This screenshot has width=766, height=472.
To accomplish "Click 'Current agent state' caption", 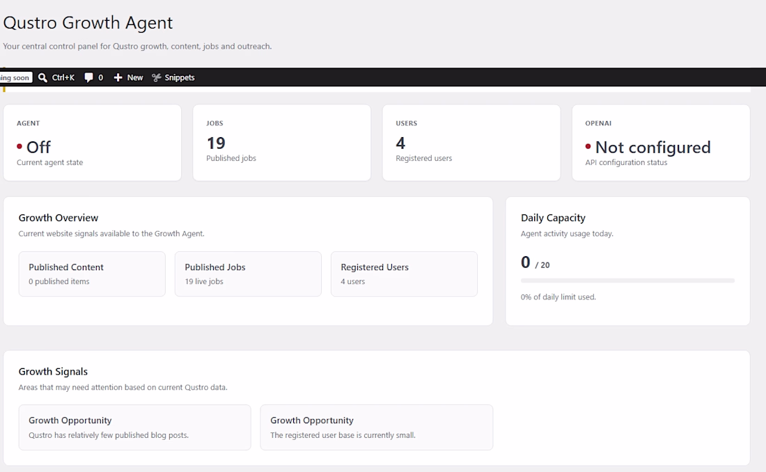I will (x=50, y=163).
